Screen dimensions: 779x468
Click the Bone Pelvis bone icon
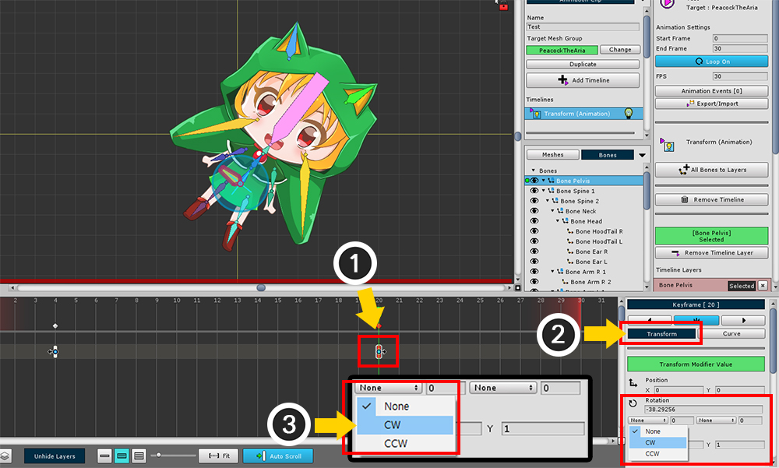(551, 181)
